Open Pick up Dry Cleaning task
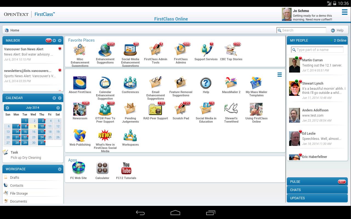 coord(26,158)
